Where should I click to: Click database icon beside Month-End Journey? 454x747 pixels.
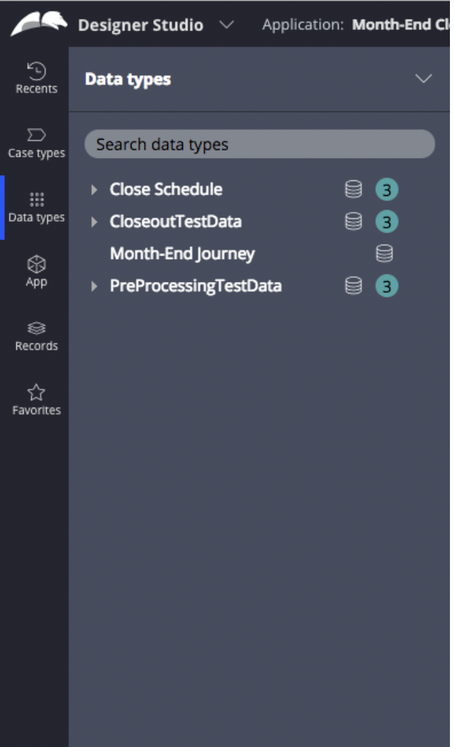click(384, 254)
